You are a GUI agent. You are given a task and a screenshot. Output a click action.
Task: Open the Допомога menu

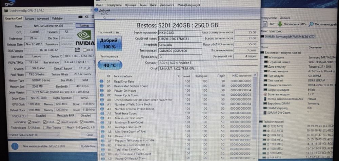[x=167, y=5]
